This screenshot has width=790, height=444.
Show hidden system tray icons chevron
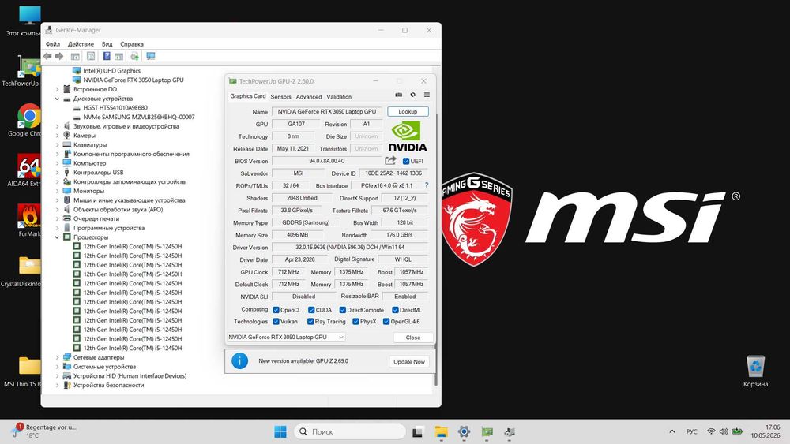(672, 431)
